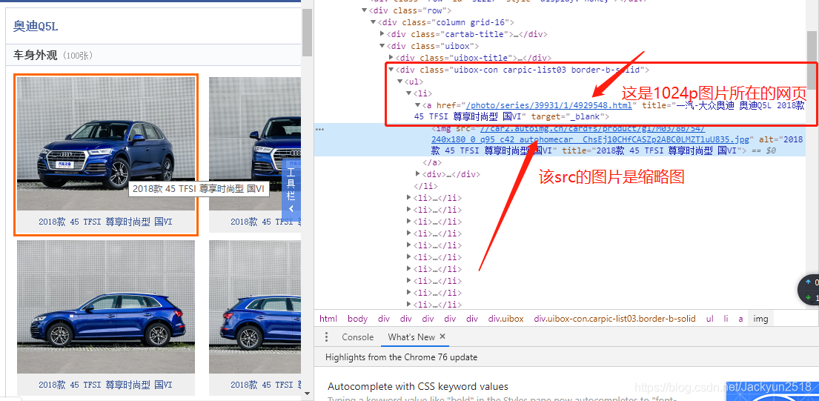Select the highlighted img src element row
The width and height of the screenshot is (819, 401).
(x=560, y=139)
